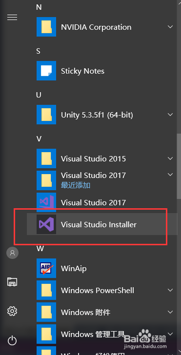Expand the NVIDIA Corporation folder chevron

(170, 27)
